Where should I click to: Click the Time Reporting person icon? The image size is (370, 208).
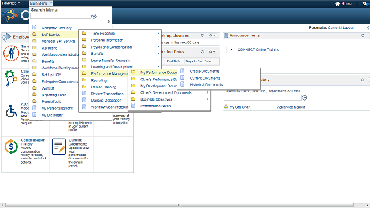click(x=11, y=53)
